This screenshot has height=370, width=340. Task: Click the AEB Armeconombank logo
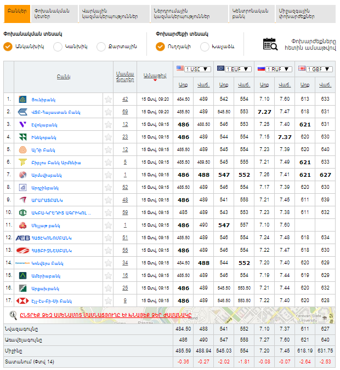coord(22,238)
